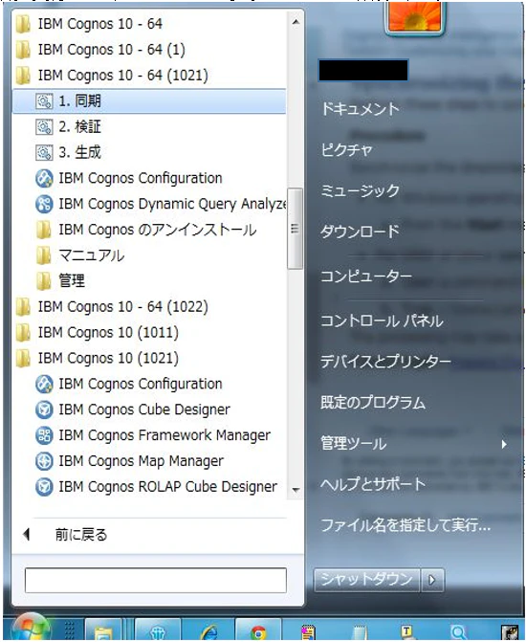Image resolution: width=526 pixels, height=642 pixels.
Task: Open the magnifier search app on taskbar
Action: [458, 631]
